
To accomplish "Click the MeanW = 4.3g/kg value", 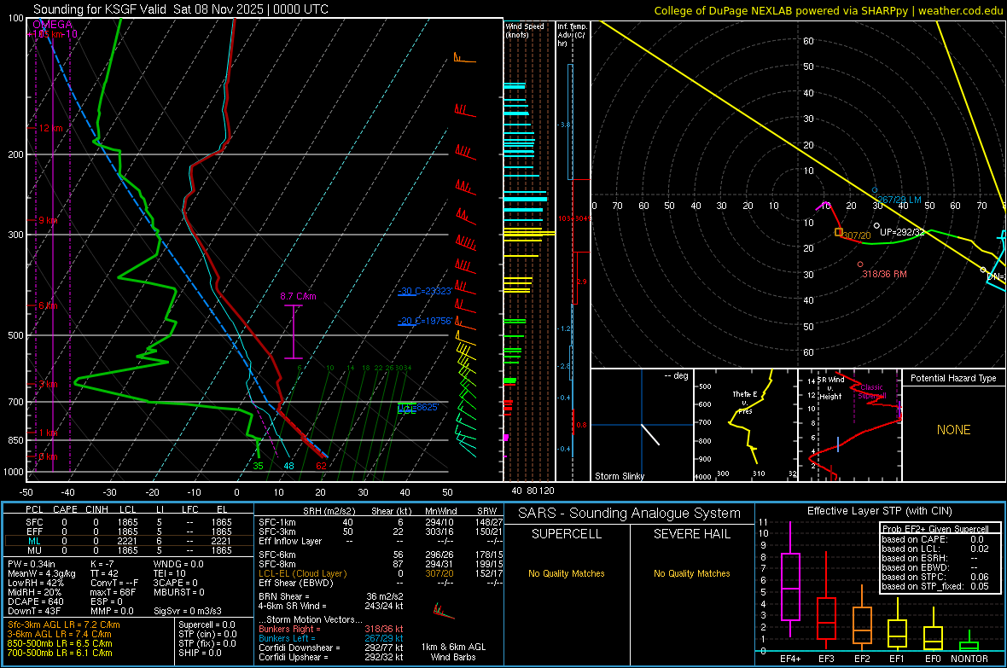I will tap(41, 573).
